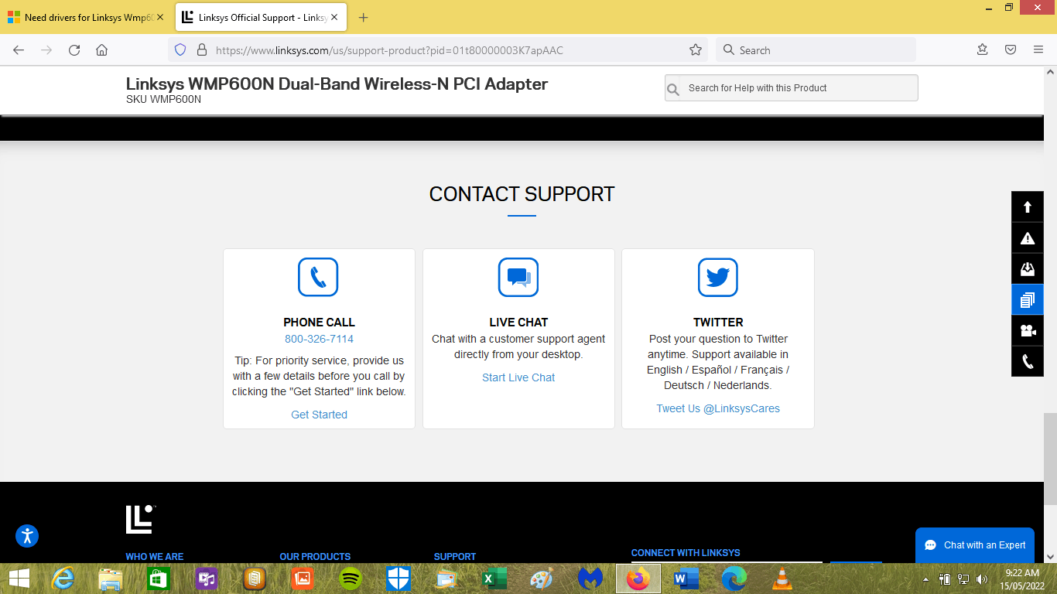Open VLC media player from taskbar
The image size is (1057, 594).
782,579
